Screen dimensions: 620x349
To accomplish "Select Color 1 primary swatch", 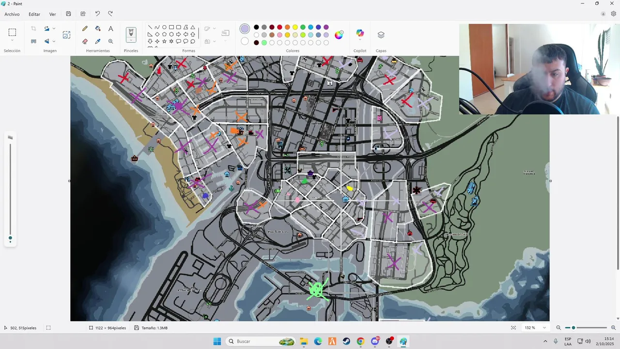I will (245, 29).
